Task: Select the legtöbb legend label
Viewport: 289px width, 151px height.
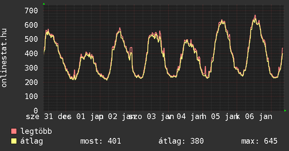Action: (36, 131)
